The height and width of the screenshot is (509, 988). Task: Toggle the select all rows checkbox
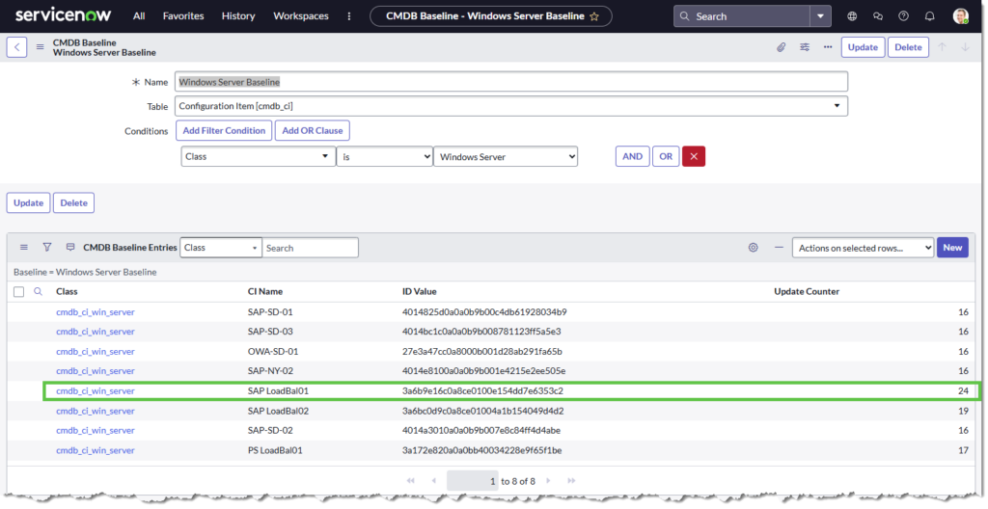click(19, 291)
